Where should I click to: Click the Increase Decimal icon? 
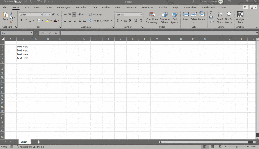click(x=136, y=21)
